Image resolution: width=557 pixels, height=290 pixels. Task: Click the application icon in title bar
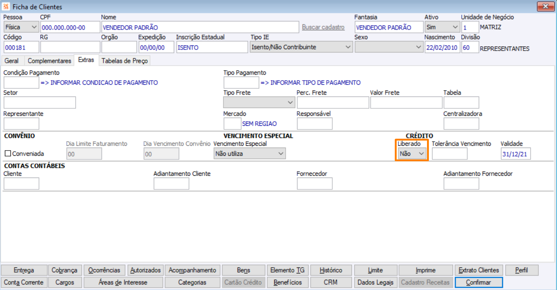(x=6, y=7)
